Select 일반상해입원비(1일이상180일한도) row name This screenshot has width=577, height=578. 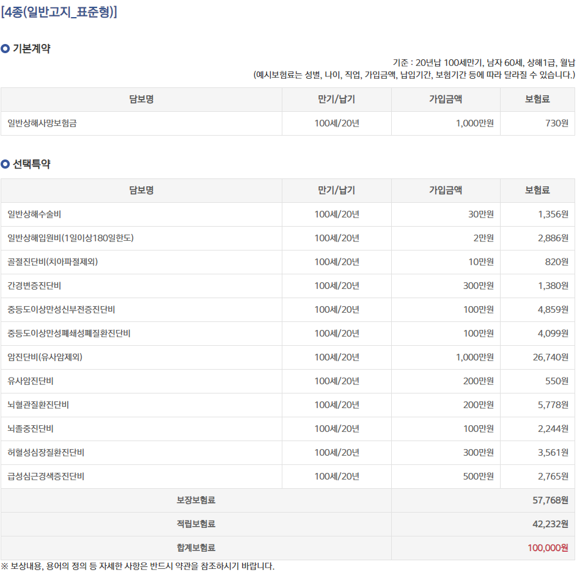point(70,238)
